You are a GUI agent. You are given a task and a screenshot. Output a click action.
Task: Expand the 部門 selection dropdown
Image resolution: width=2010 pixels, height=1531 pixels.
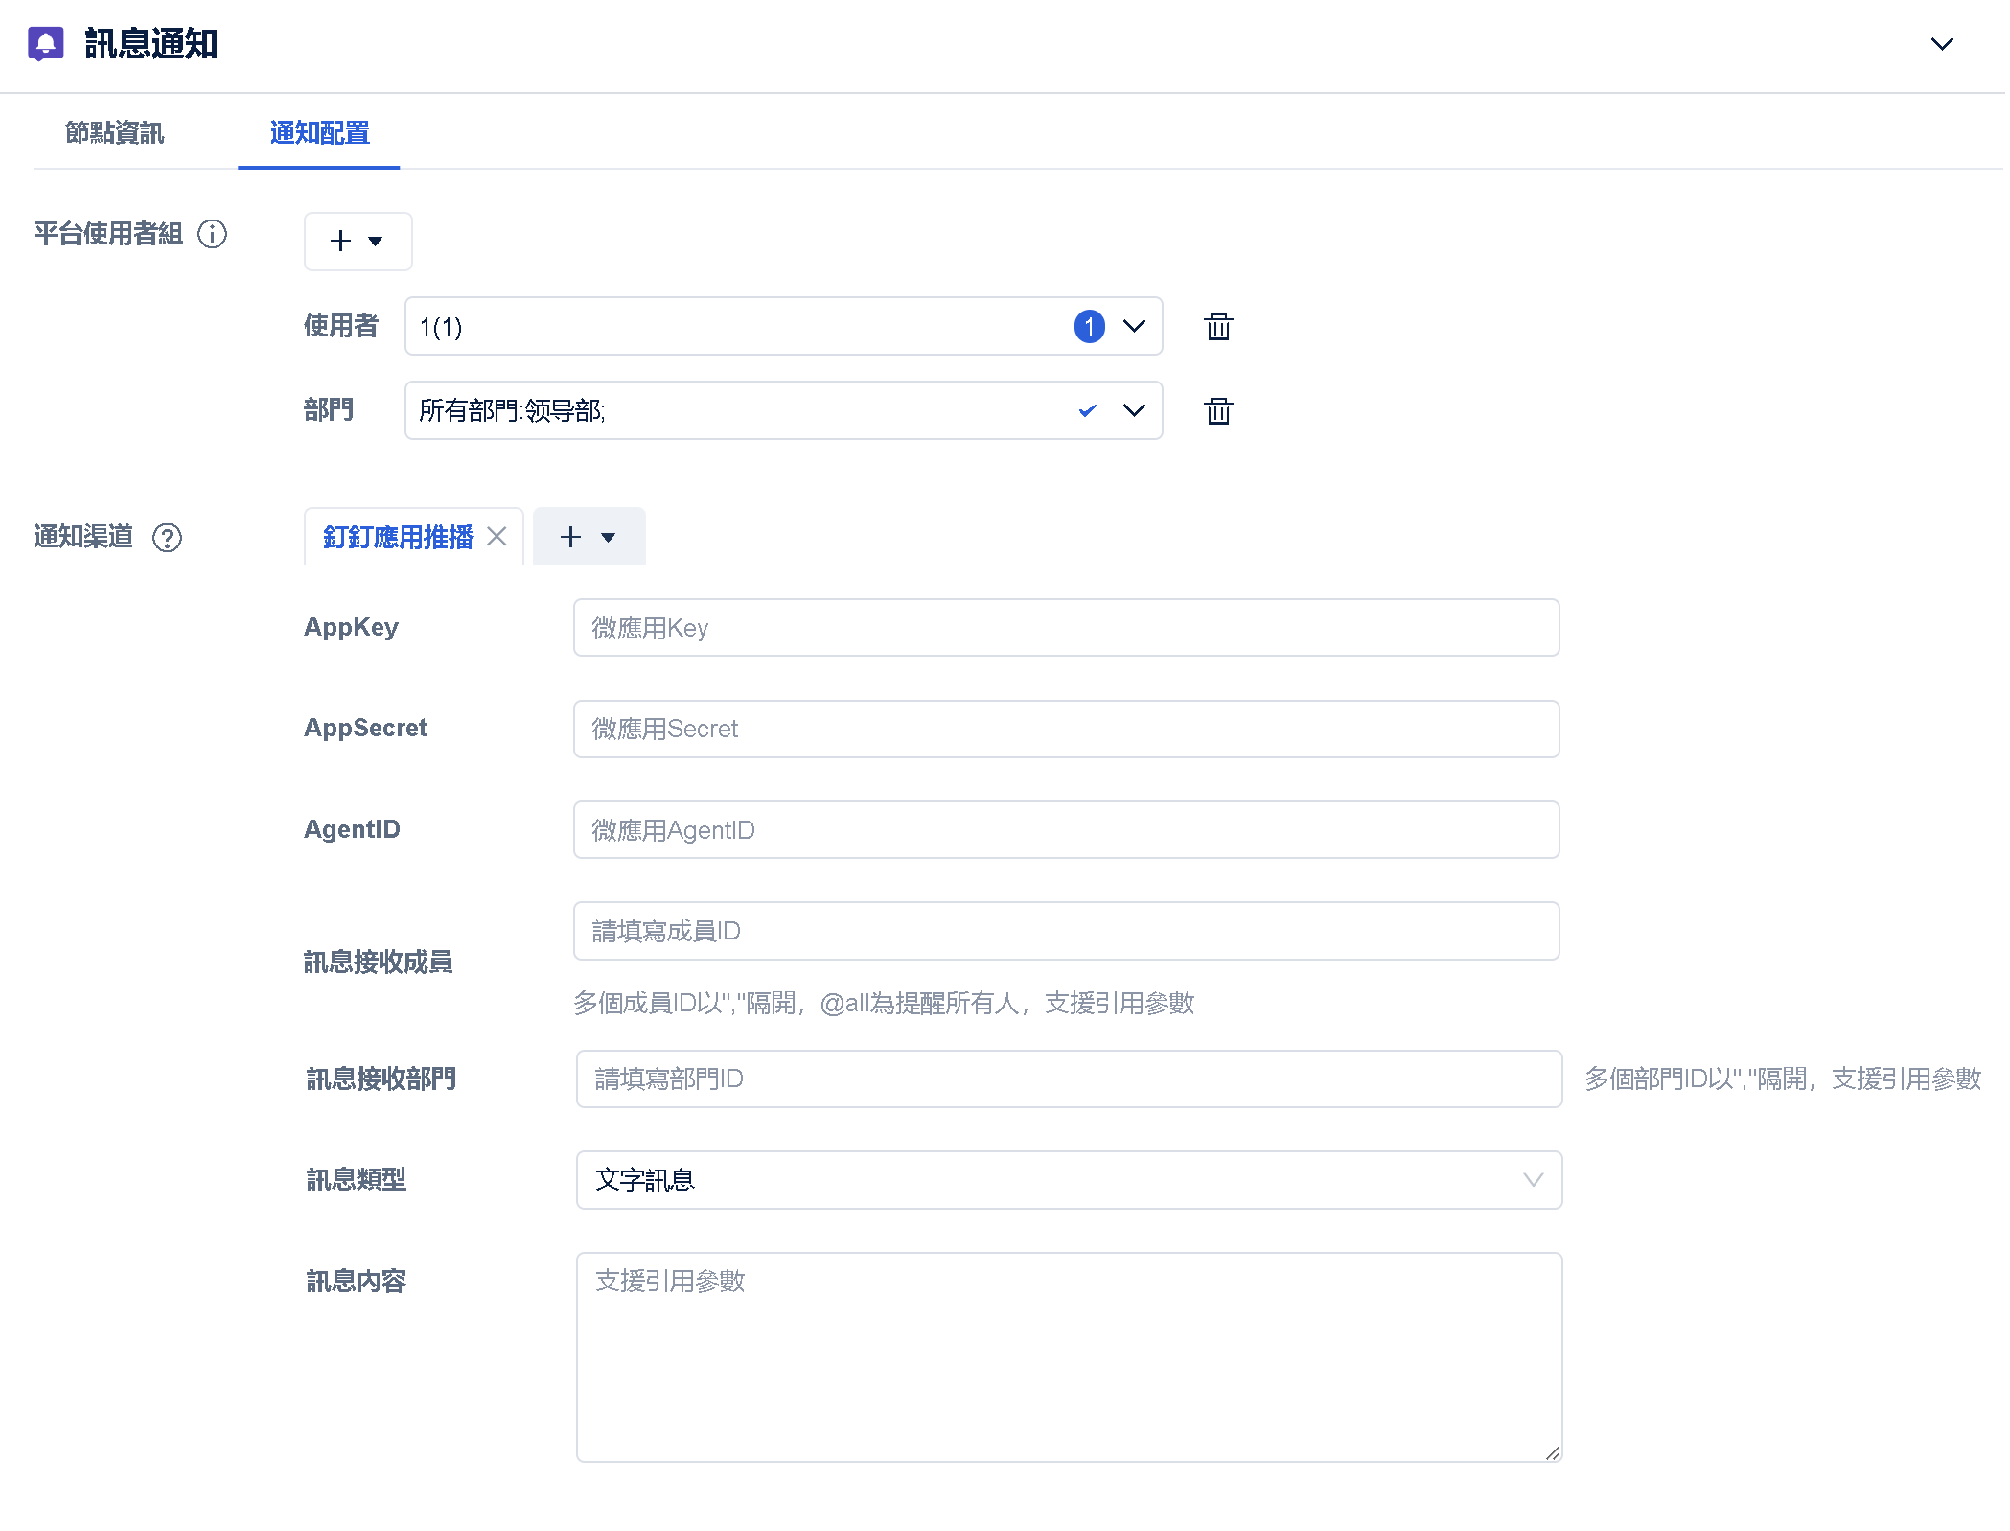click(x=1134, y=411)
